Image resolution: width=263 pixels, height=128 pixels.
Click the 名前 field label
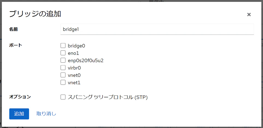click(13, 30)
